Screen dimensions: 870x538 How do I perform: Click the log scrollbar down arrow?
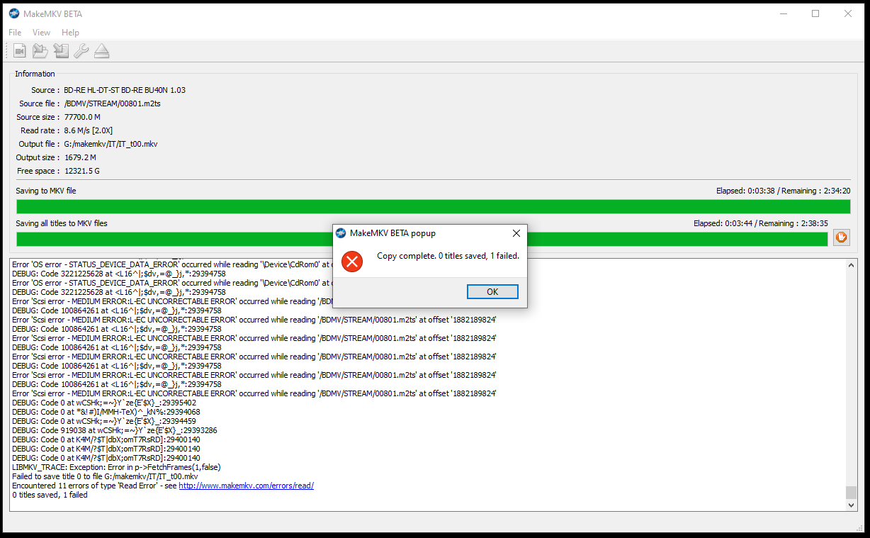851,505
